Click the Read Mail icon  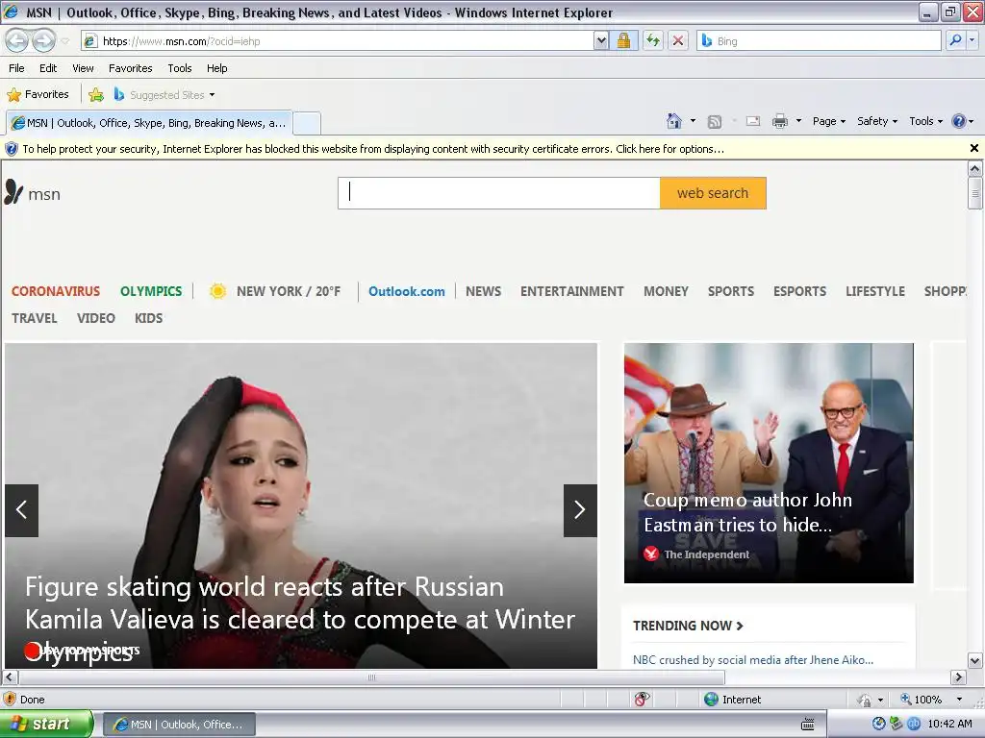click(x=753, y=122)
